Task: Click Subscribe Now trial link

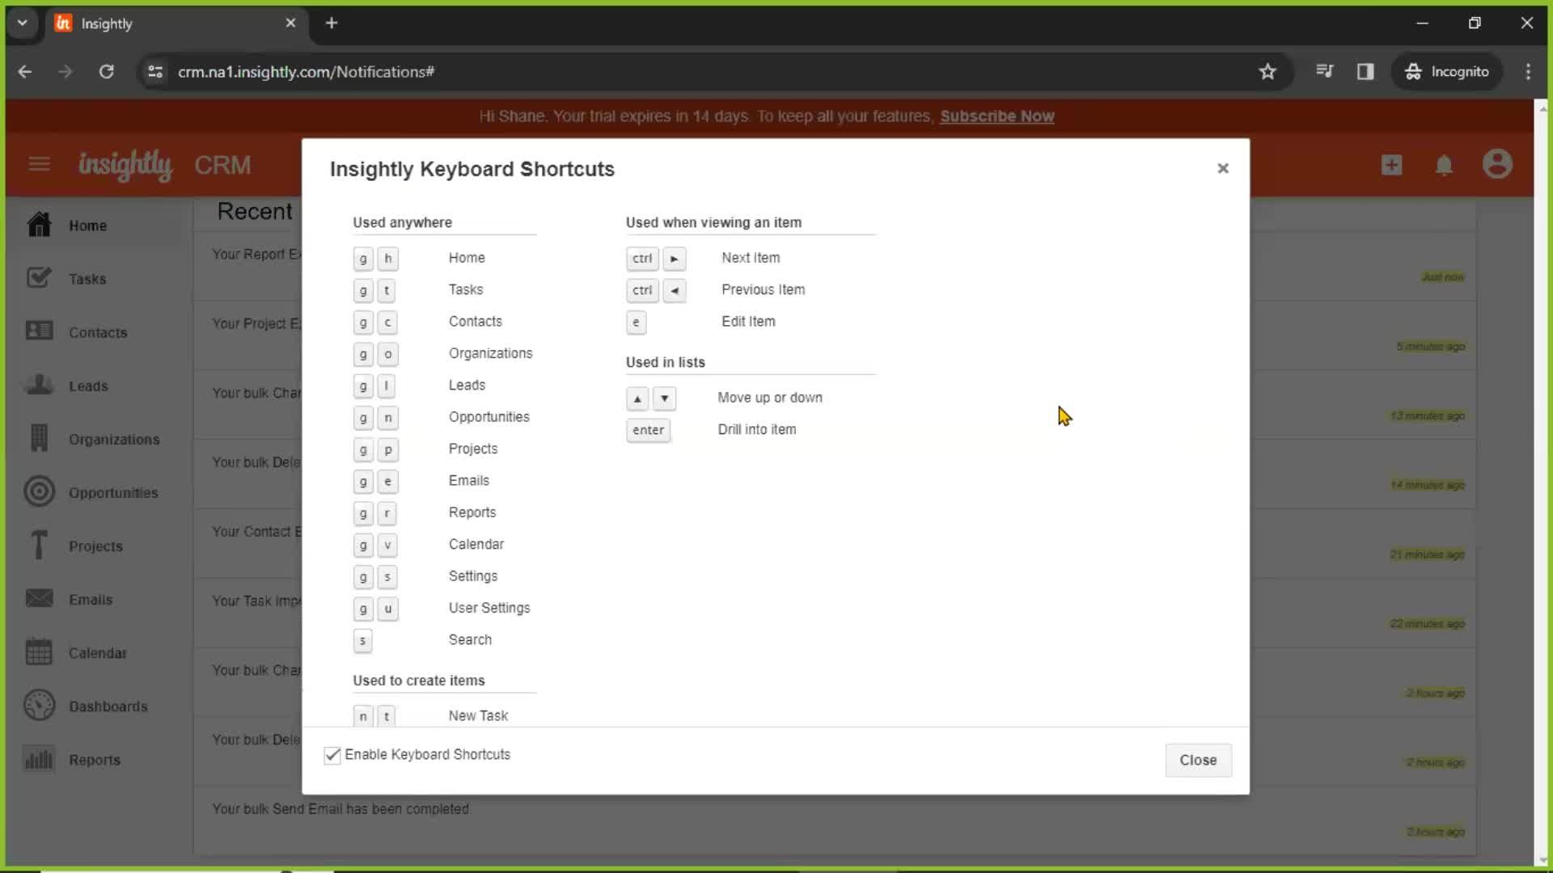Action: 997,116
